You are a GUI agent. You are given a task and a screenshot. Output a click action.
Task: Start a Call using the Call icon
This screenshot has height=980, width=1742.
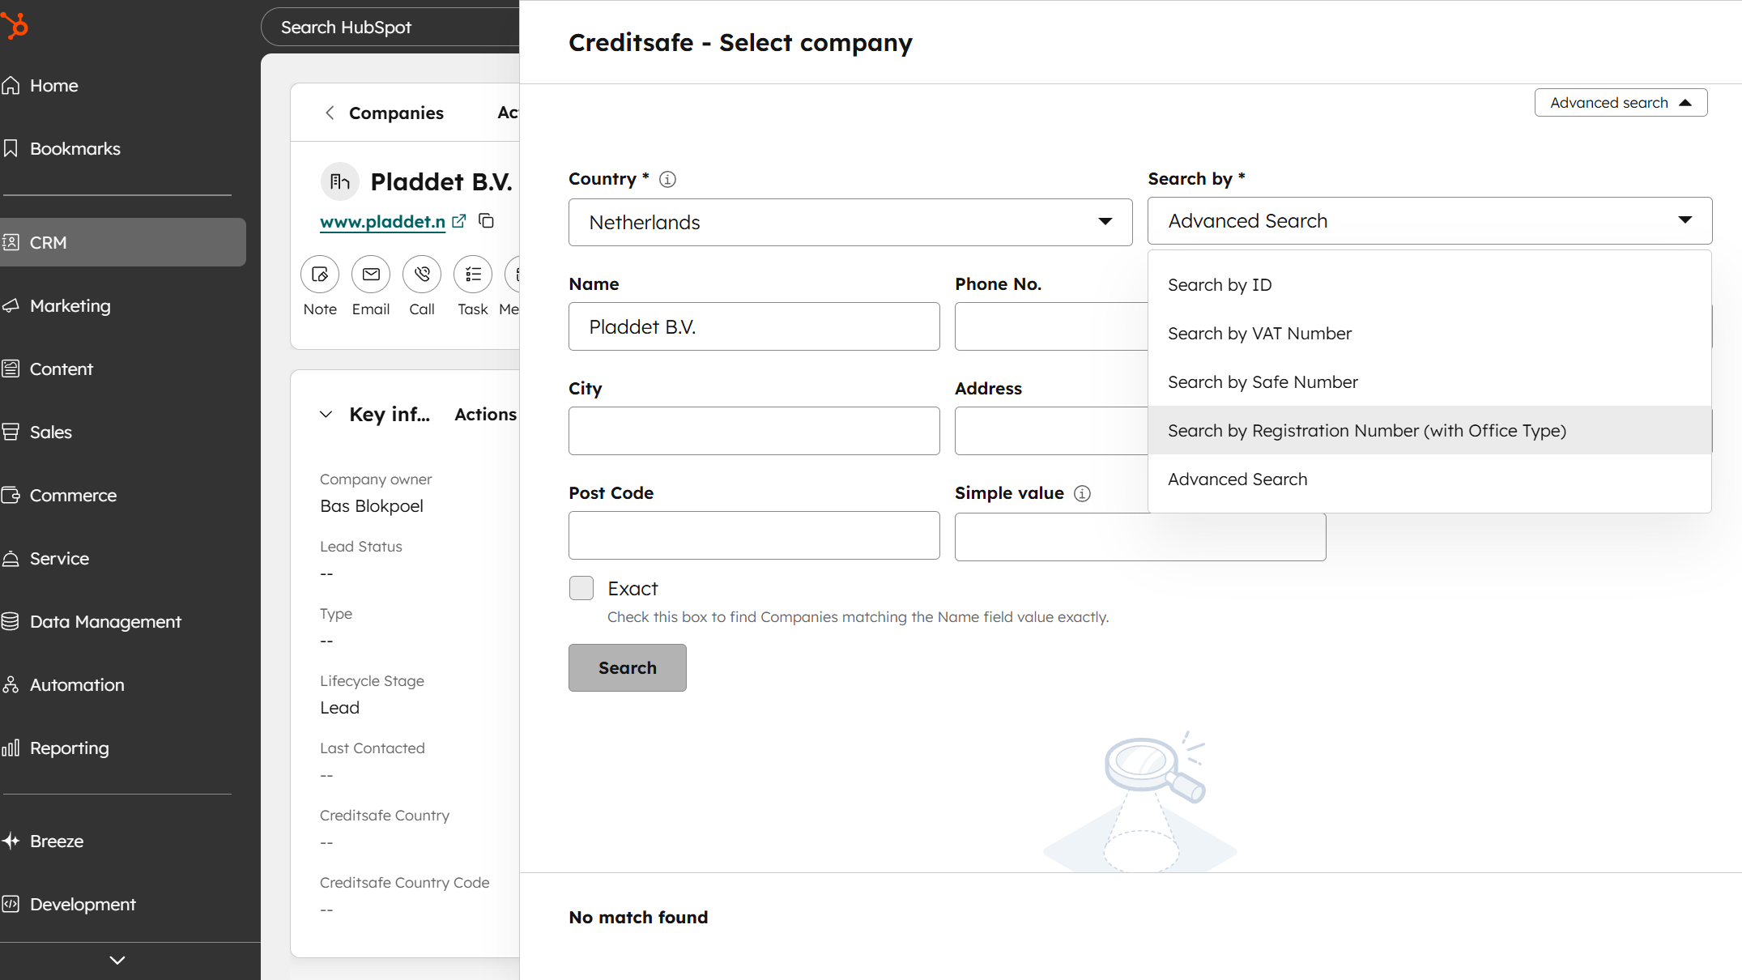pyautogui.click(x=421, y=274)
